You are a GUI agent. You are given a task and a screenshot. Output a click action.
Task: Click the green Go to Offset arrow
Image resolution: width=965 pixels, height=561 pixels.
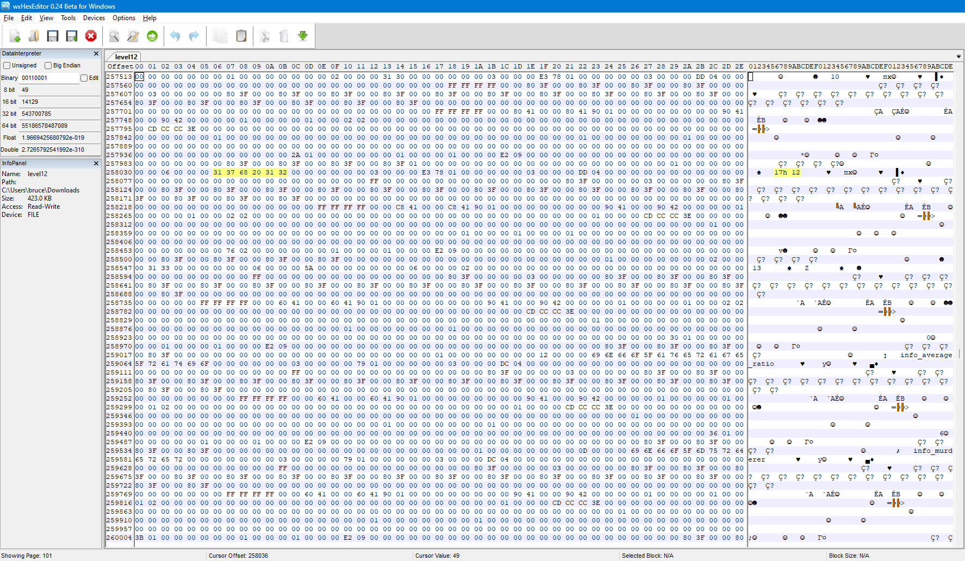[x=152, y=36]
